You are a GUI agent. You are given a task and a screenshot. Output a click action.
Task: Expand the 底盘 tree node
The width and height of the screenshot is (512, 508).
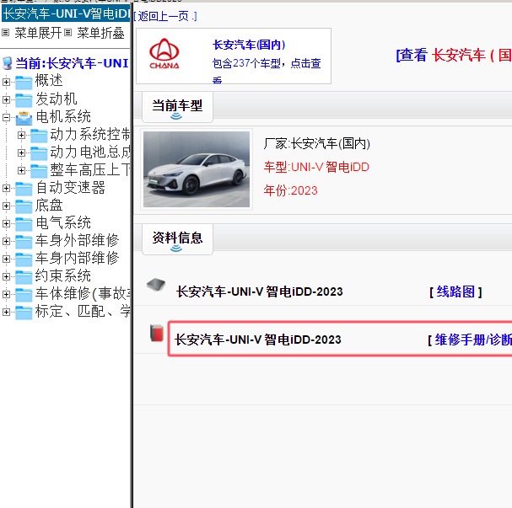6,206
